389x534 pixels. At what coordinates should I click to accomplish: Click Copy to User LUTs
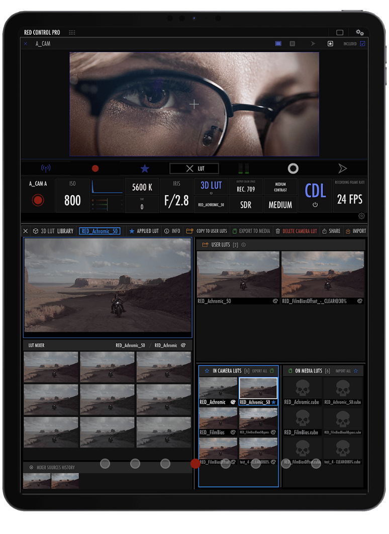(207, 231)
